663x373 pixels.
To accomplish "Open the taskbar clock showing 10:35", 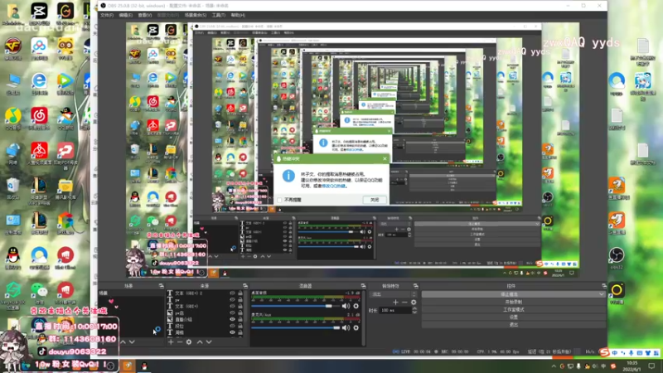I will (x=632, y=366).
